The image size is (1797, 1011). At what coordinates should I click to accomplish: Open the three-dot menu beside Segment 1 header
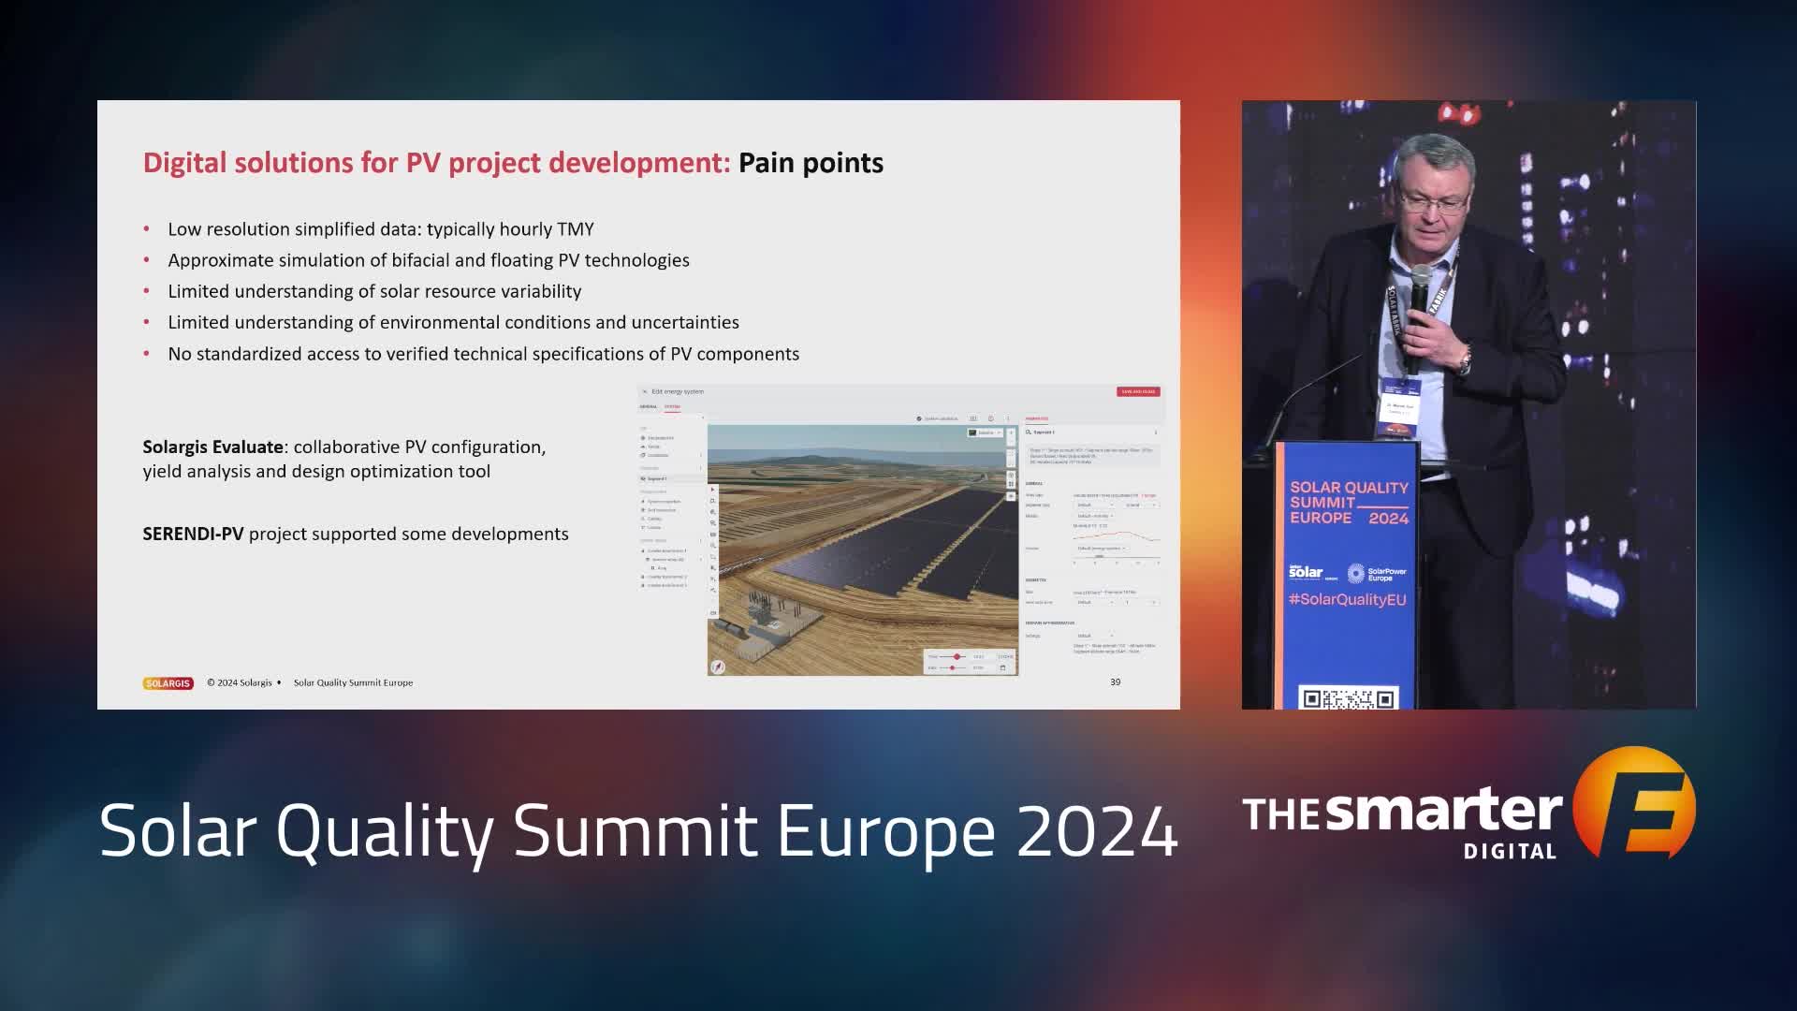coord(1156,432)
